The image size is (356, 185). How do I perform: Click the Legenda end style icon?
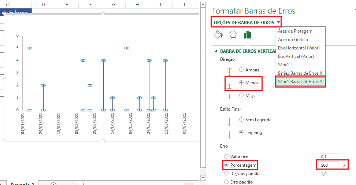pos(230,134)
